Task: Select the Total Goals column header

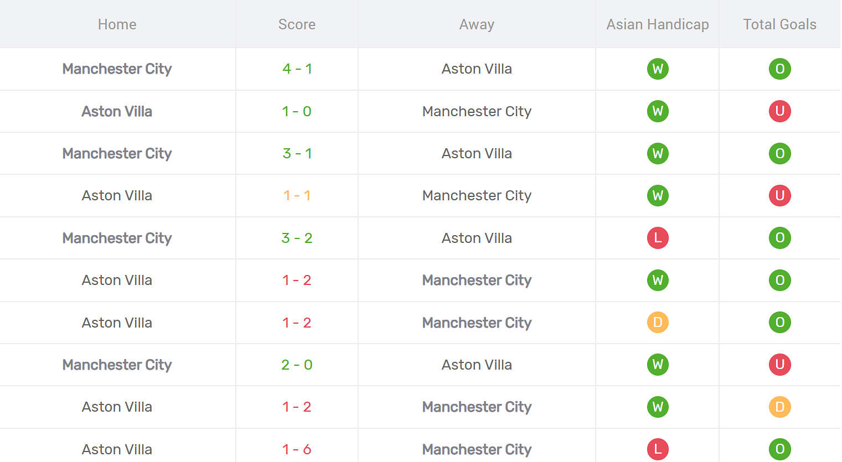Action: (779, 24)
